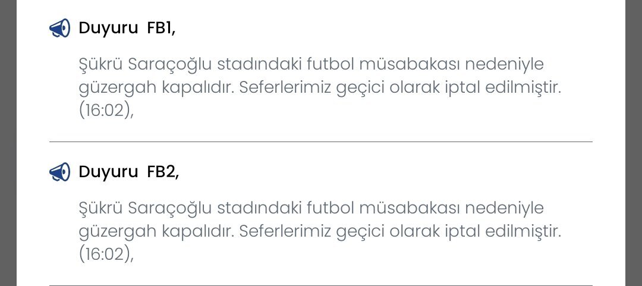The width and height of the screenshot is (642, 286).
Task: Open the Duyuru FB2 announcement heading
Action: point(128,172)
